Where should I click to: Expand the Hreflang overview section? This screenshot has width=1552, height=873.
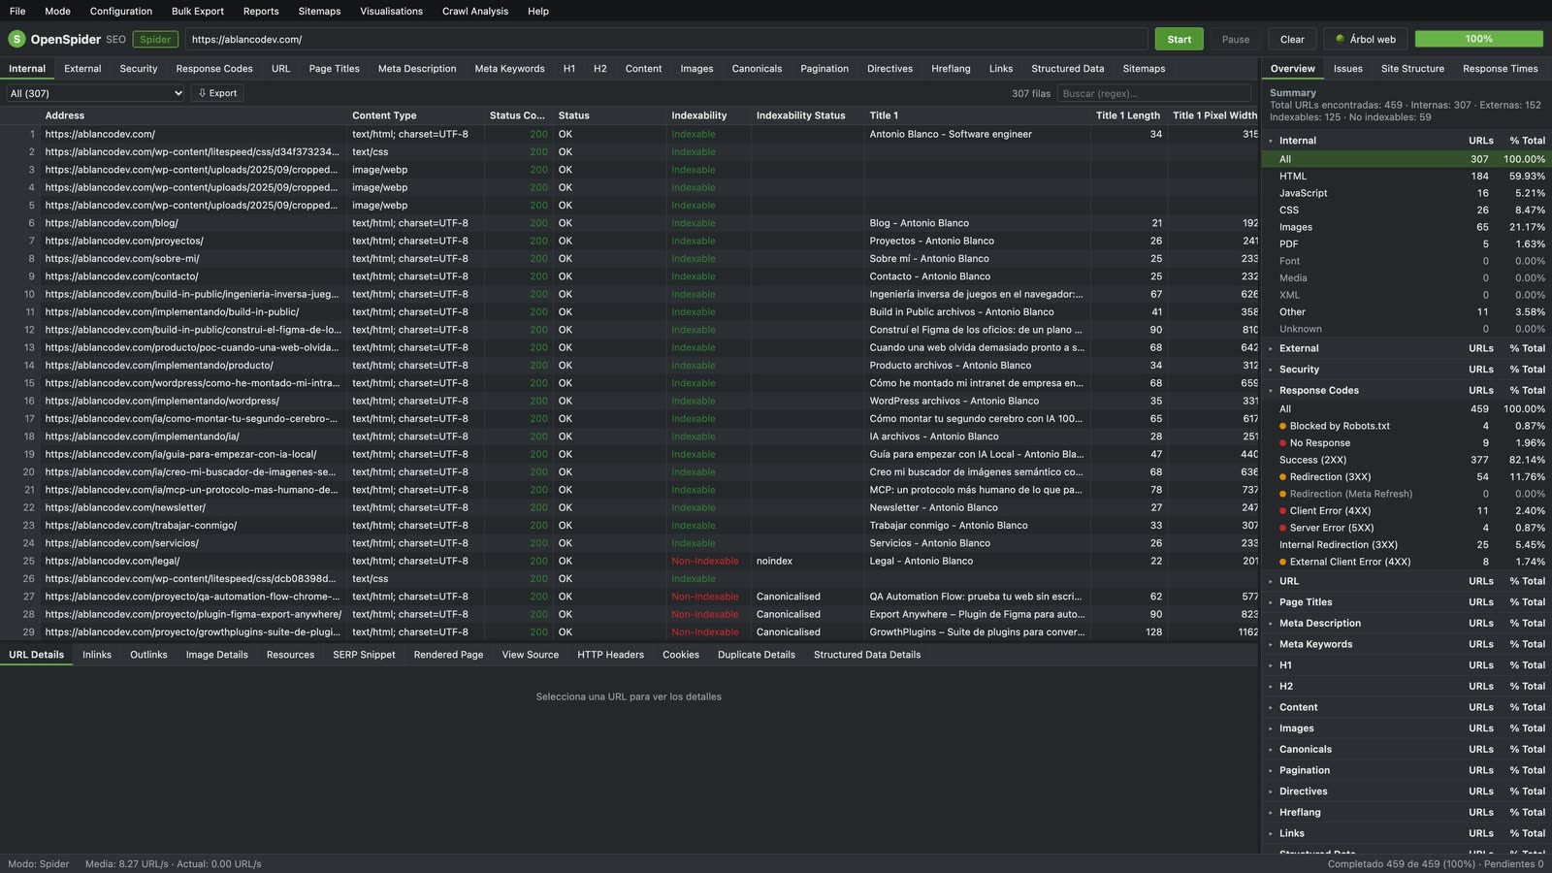(x=1271, y=813)
